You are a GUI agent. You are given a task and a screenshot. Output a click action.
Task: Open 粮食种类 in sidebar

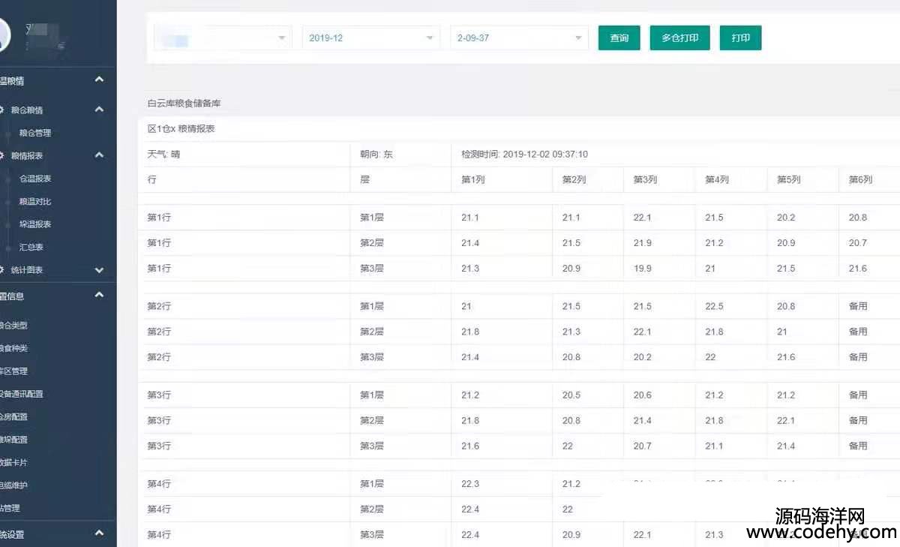pos(13,348)
